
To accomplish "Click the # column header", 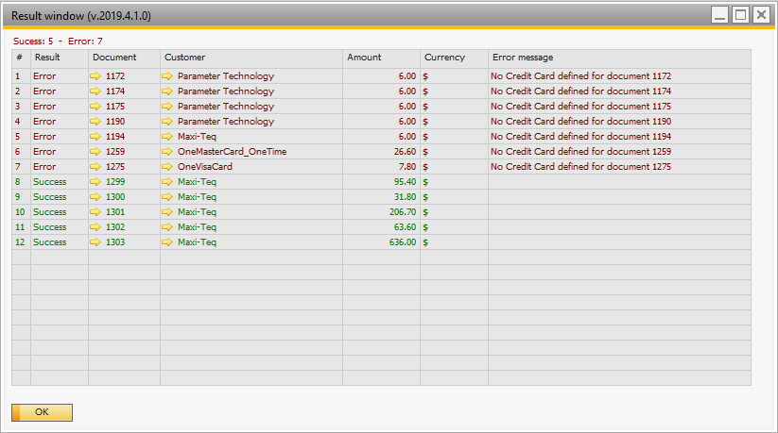I will (22, 58).
